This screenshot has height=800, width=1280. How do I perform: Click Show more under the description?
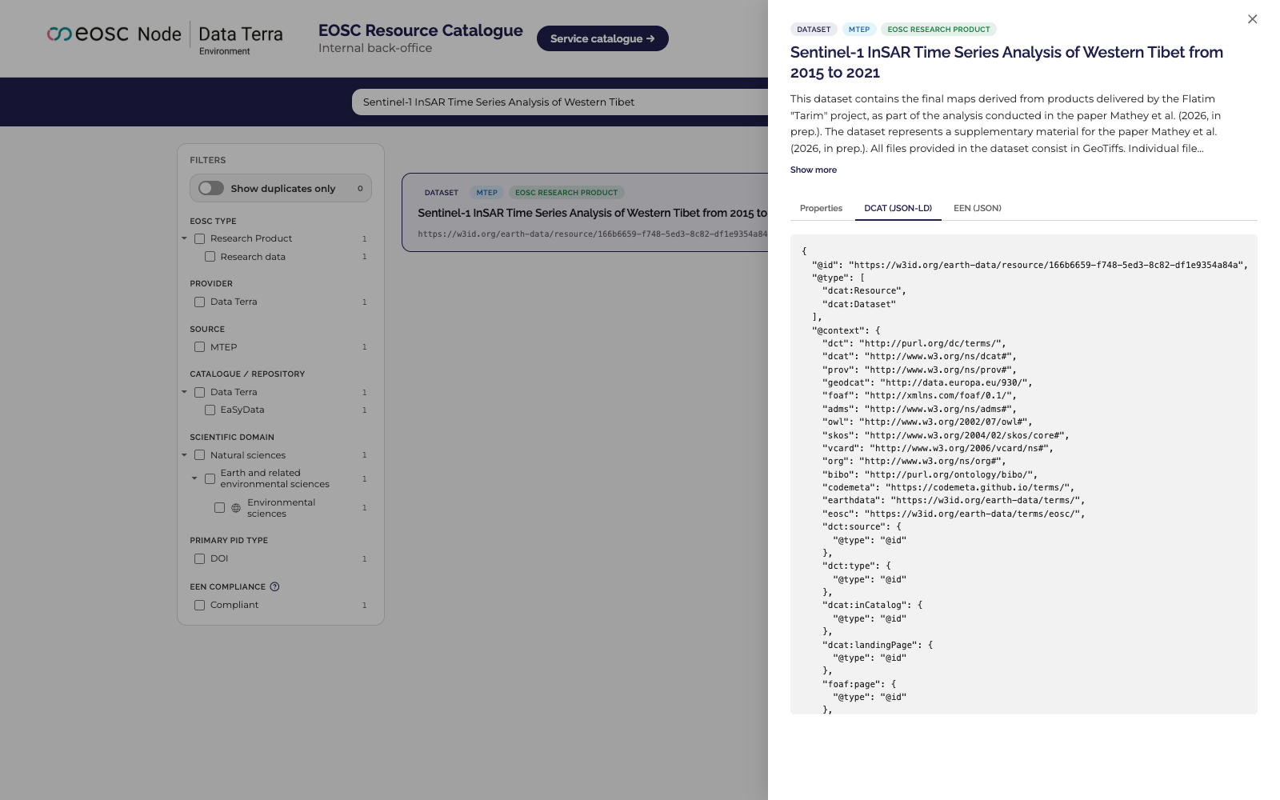[x=814, y=170]
